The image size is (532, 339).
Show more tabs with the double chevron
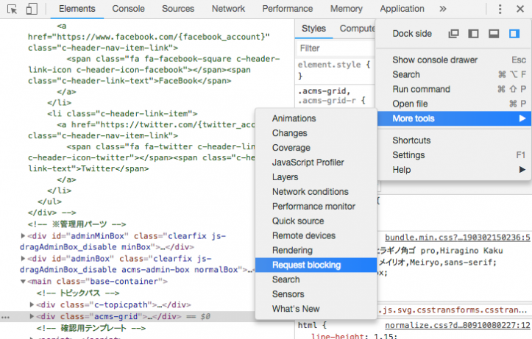pyautogui.click(x=442, y=9)
